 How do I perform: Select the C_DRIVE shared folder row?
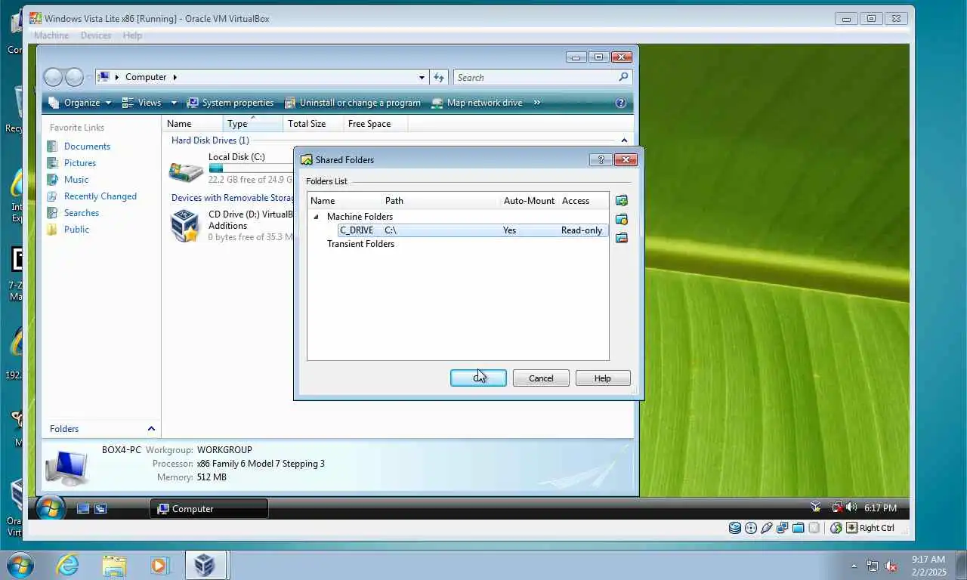point(473,230)
